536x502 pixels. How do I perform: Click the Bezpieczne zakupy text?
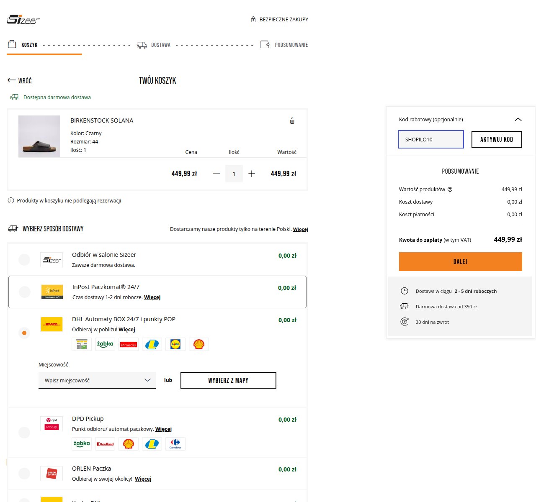284,19
